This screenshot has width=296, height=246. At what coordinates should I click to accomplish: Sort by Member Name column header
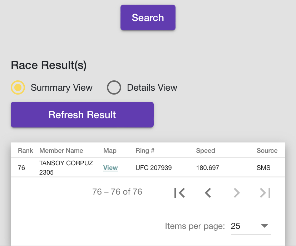[61, 151]
